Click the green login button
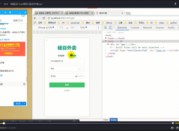Image resolution: width=179 pixels, height=131 pixels. pyautogui.click(x=67, y=85)
